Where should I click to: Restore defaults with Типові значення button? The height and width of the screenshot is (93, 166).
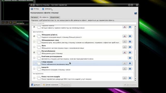click(x=51, y=85)
